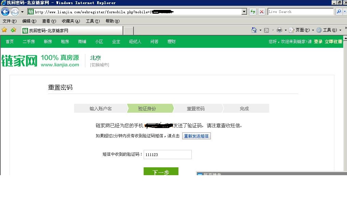
Task: Open the 编辑(E) menu
Action: pos(29,21)
